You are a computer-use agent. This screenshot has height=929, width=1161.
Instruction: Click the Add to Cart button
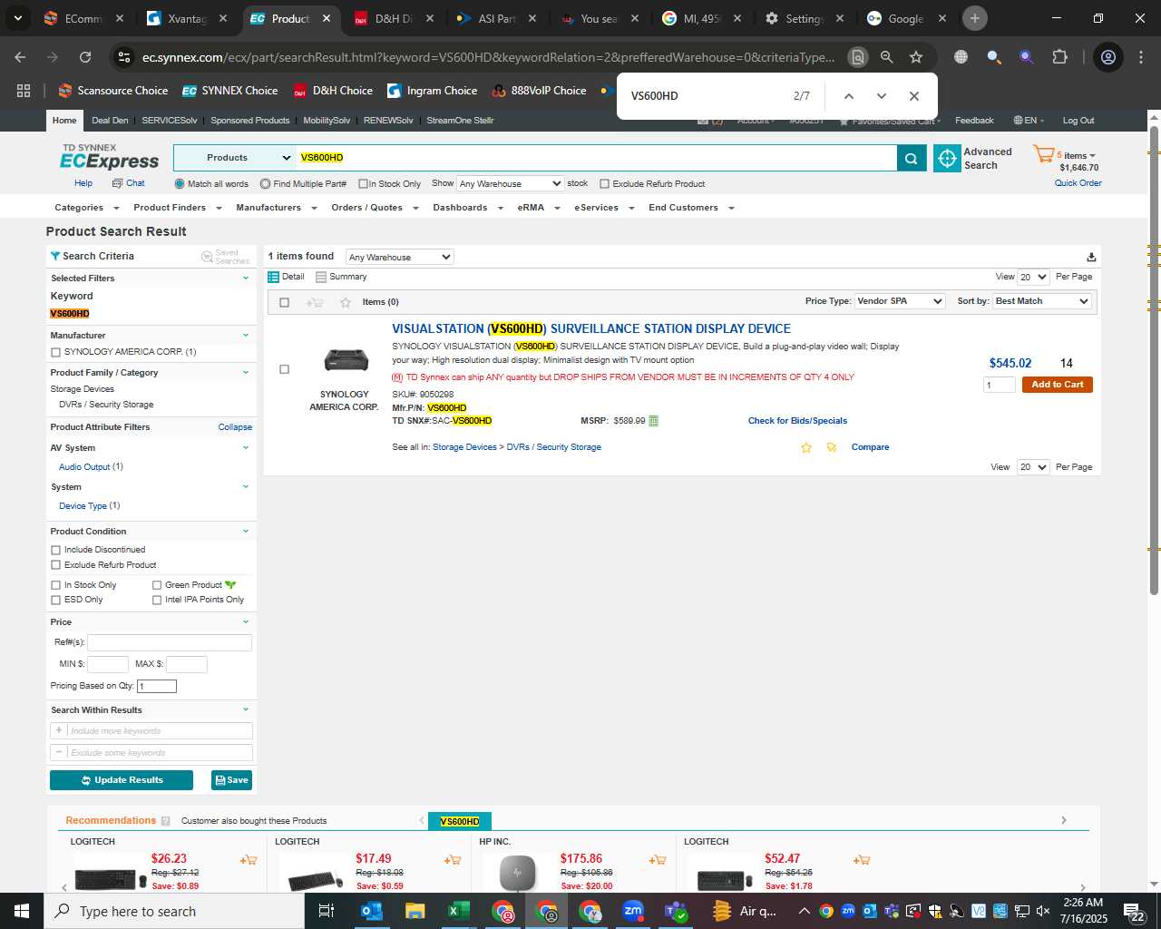[x=1057, y=385]
